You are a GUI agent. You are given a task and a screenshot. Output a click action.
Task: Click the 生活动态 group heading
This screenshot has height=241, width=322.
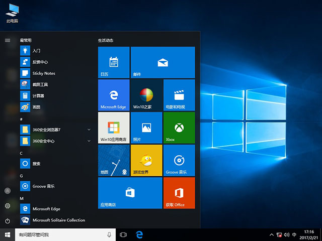[106, 40]
